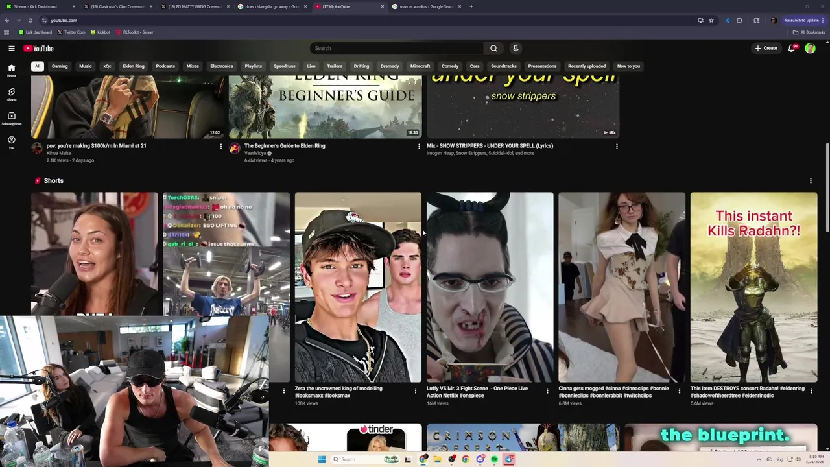The width and height of the screenshot is (830, 467).
Task: Click the YouTube search input field
Action: (x=397, y=48)
